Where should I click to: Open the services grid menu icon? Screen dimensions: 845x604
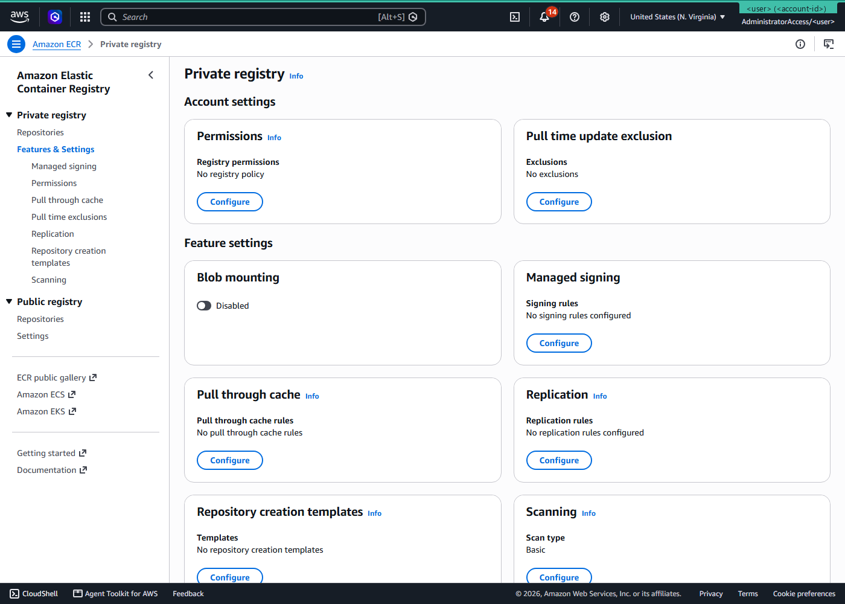(85, 17)
